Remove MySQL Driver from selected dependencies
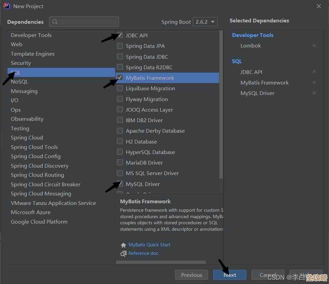The height and width of the screenshot is (284, 329). (314, 93)
